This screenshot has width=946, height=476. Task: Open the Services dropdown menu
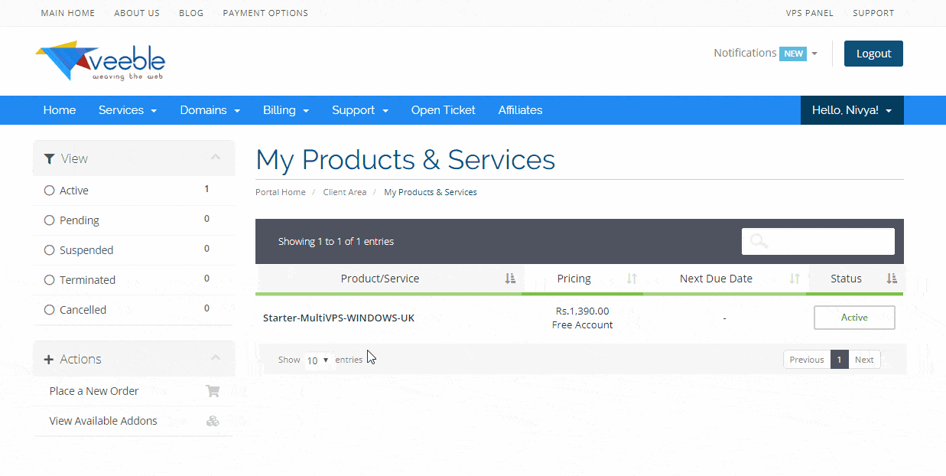(127, 110)
